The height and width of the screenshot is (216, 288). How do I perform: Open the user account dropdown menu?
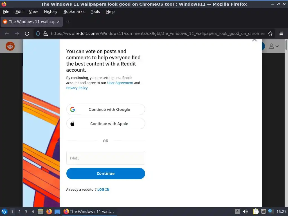[x=273, y=46]
